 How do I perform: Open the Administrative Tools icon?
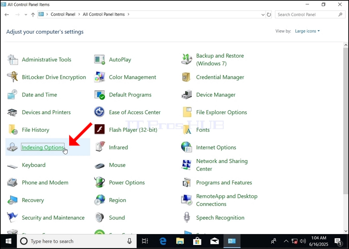coord(13,59)
